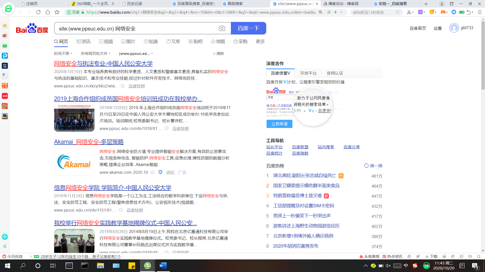Open Weibo from the left sidebar
The width and height of the screenshot is (485, 272).
[x=5, y=36]
